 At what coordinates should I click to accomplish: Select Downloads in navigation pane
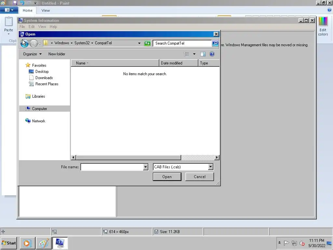click(44, 77)
